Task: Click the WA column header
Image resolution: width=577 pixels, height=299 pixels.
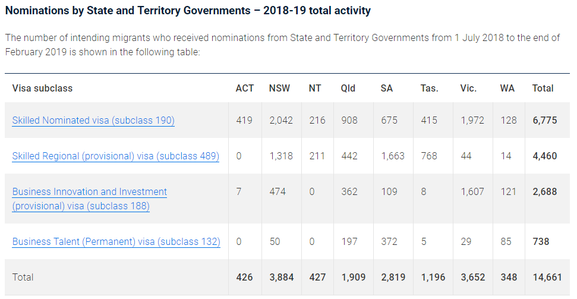Action: pyautogui.click(x=507, y=89)
